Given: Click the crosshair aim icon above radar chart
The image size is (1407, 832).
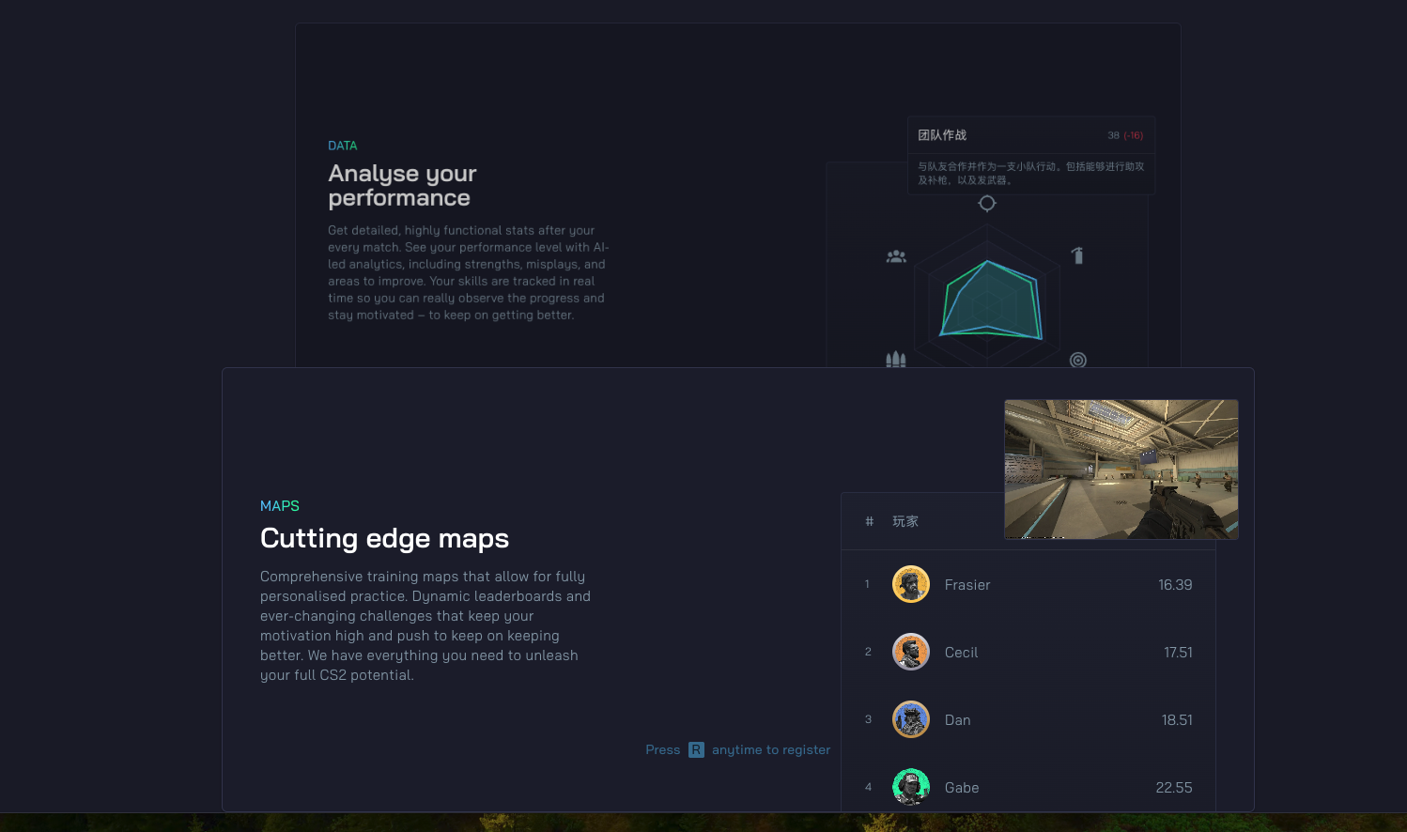Looking at the screenshot, I should pyautogui.click(x=987, y=203).
